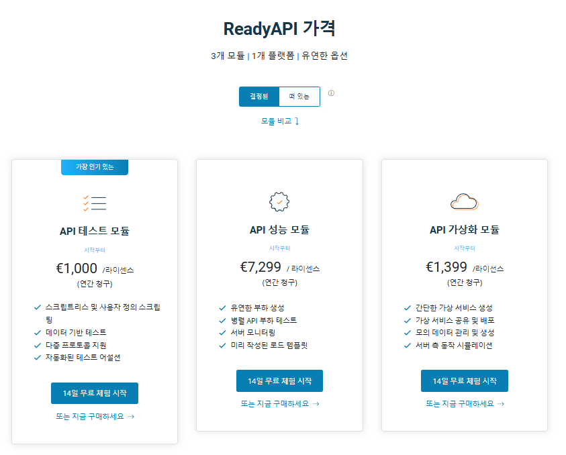Click the 가장 인기 있는 badge
566x455 pixels.
click(x=95, y=167)
